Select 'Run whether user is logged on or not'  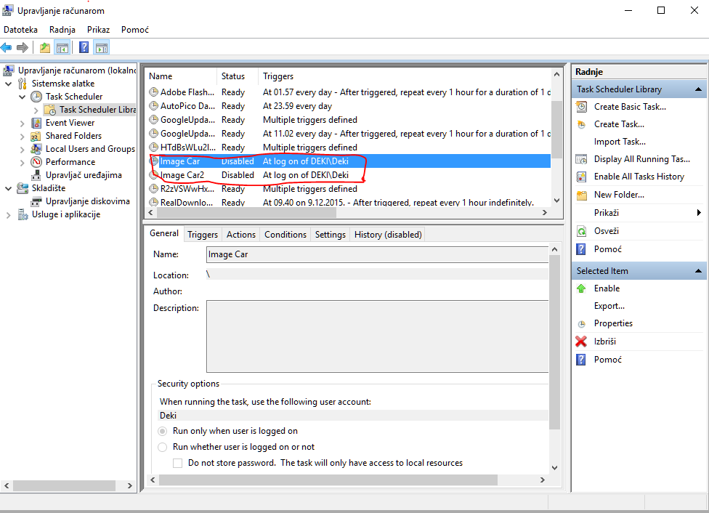pyautogui.click(x=163, y=447)
